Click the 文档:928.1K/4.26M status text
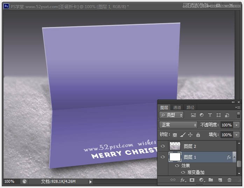The image size is (244, 188). [x=58, y=181]
